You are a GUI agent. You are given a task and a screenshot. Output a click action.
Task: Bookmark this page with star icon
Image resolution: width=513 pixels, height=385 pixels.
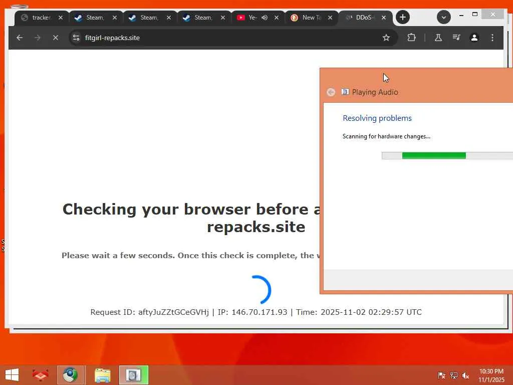(x=386, y=38)
